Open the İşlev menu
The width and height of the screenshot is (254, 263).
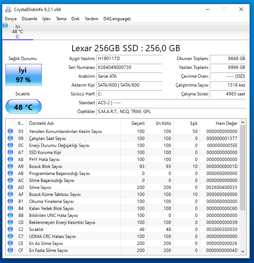pyautogui.click(x=46, y=19)
